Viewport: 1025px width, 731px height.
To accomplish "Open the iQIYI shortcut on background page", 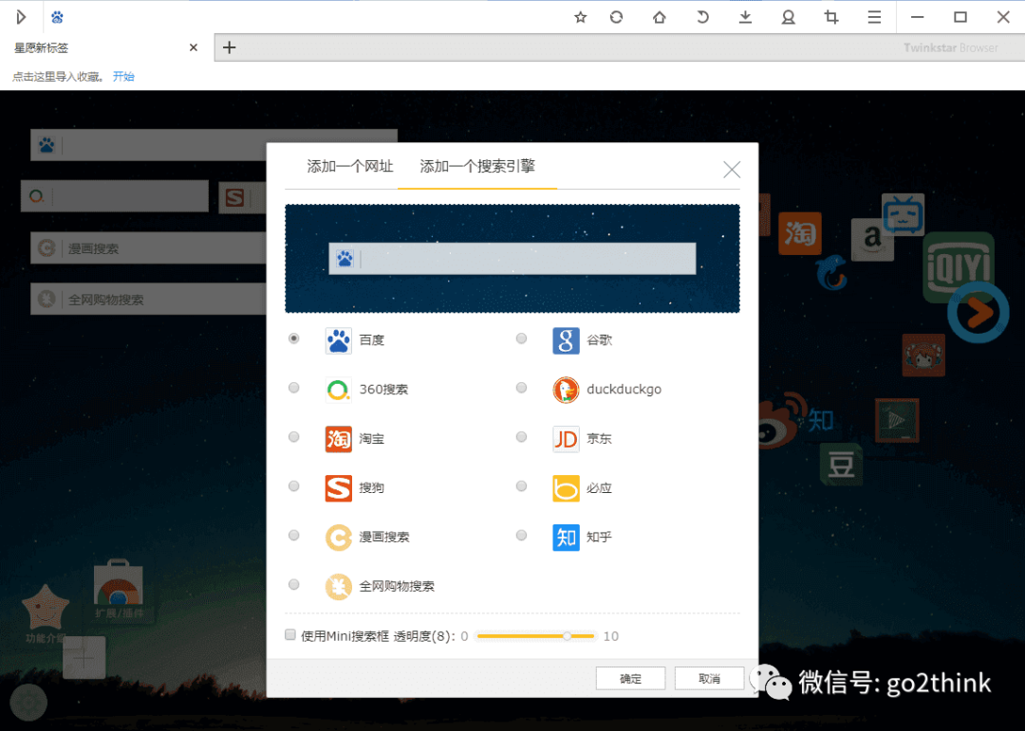I will click(x=959, y=266).
